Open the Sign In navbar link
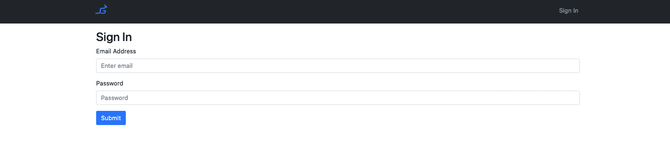 568,11
